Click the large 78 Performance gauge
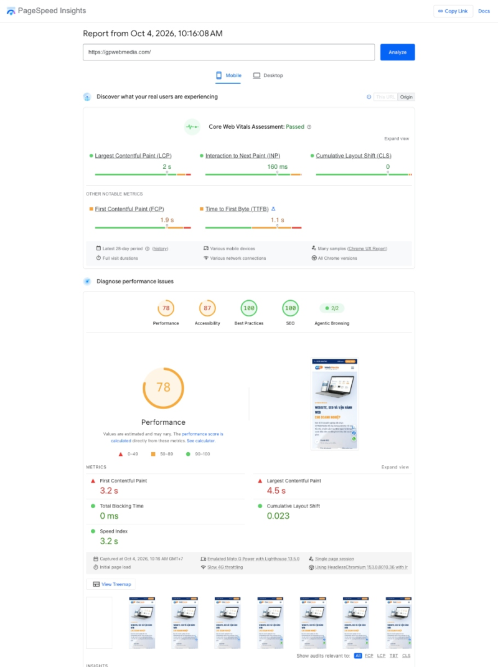Viewport: 498px width, 667px height. point(163,388)
